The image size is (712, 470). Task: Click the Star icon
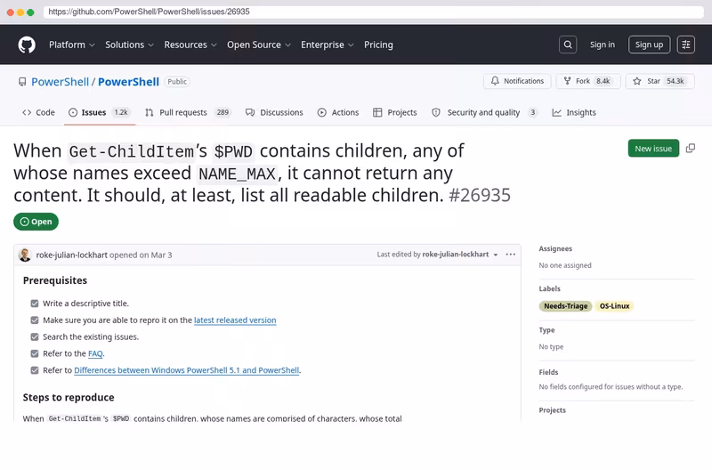(x=636, y=81)
